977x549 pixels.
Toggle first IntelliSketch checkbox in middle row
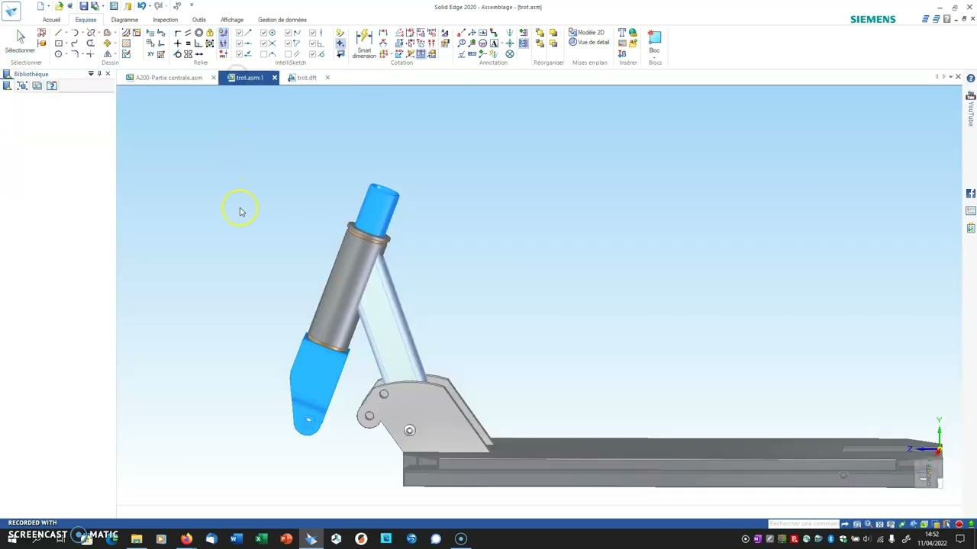[239, 43]
